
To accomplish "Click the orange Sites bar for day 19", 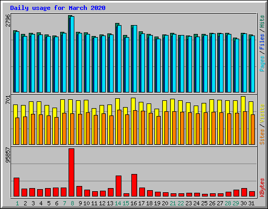I will coord(159,130).
